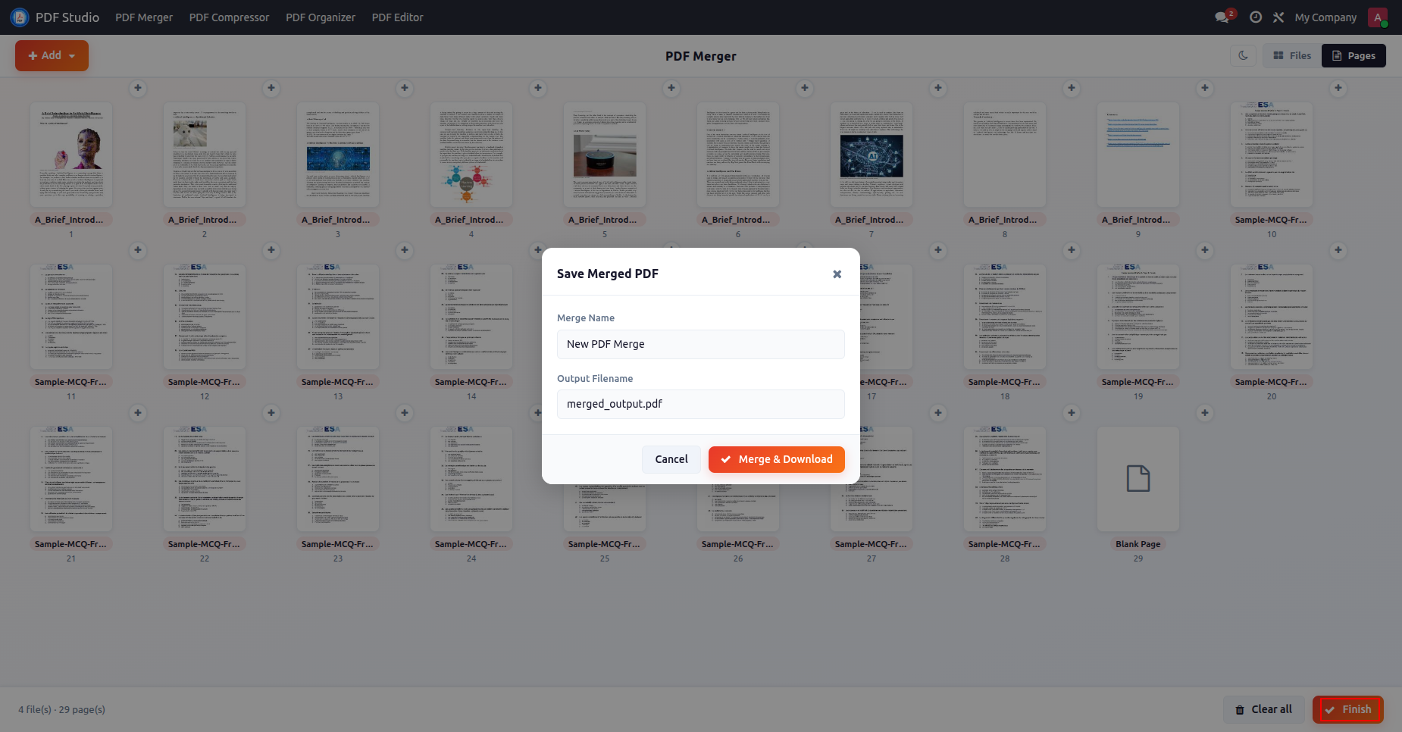The width and height of the screenshot is (1402, 732).
Task: Open PDF Compressor menu item
Action: 229,17
